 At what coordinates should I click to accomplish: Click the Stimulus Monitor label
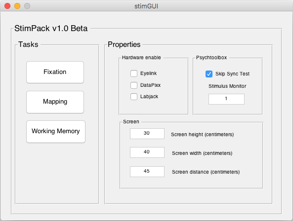[227, 86]
